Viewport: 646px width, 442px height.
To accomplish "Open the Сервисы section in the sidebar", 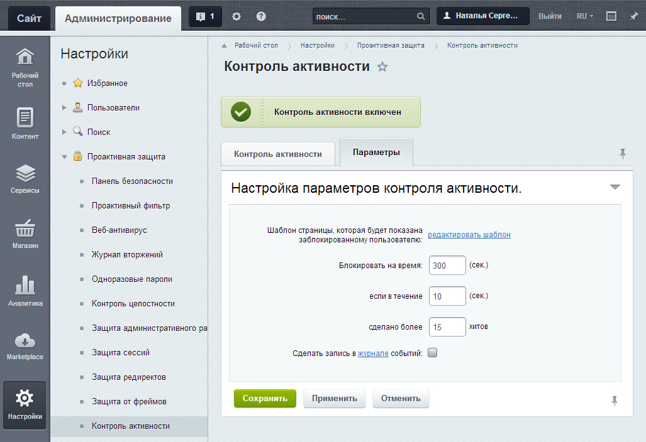I will pos(25,176).
